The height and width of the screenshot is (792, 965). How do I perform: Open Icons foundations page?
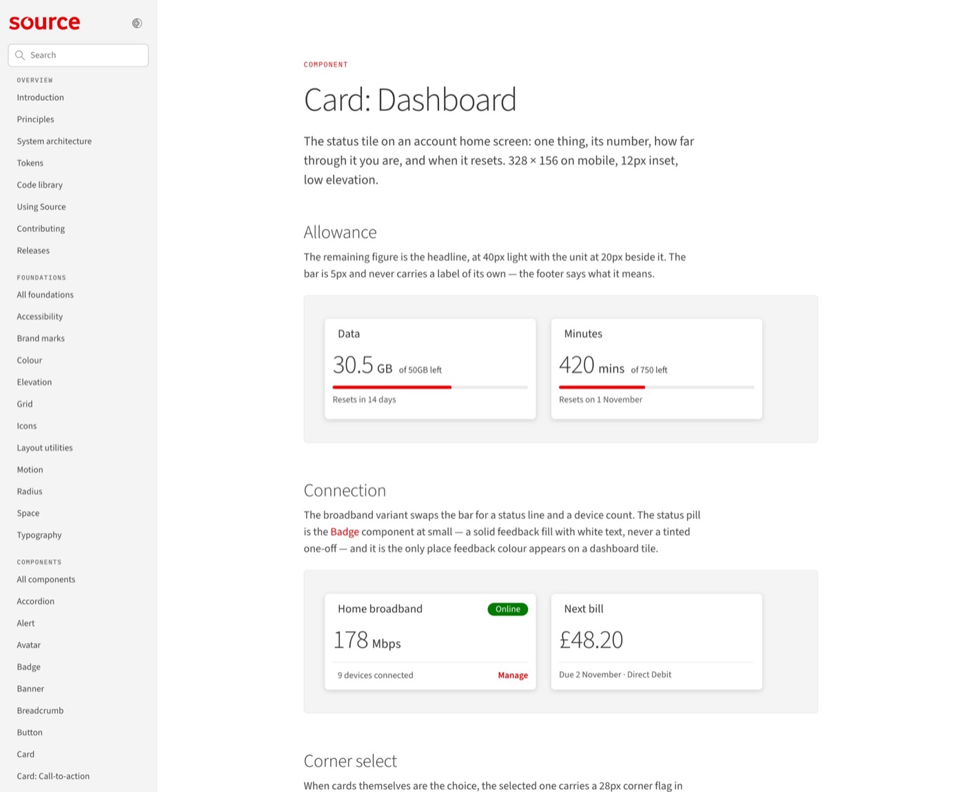click(27, 426)
